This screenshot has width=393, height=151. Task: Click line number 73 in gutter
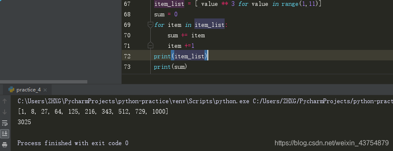pos(127,67)
